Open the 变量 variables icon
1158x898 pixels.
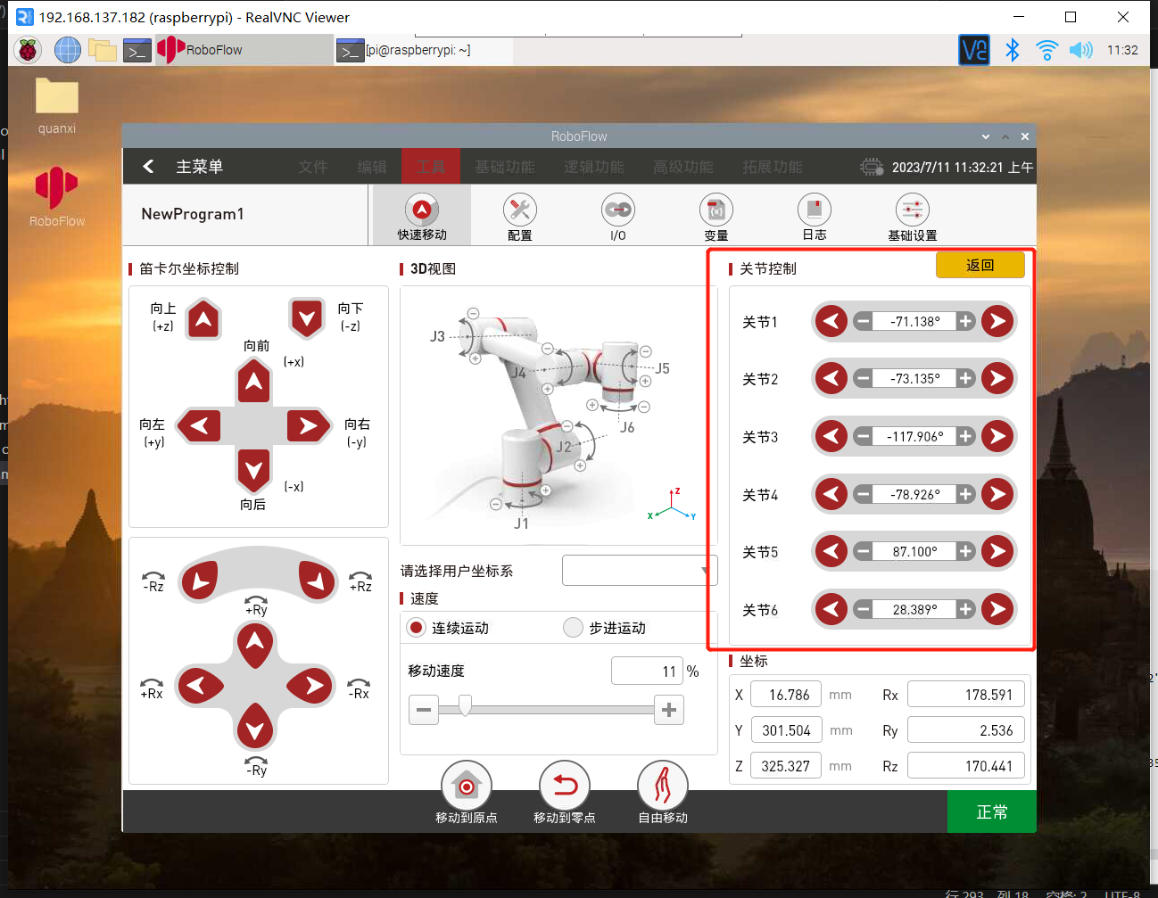click(715, 210)
